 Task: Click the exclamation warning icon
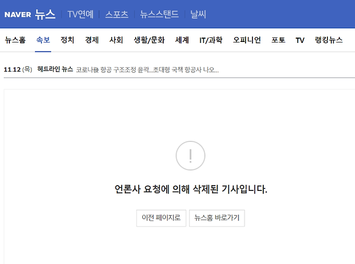click(190, 155)
